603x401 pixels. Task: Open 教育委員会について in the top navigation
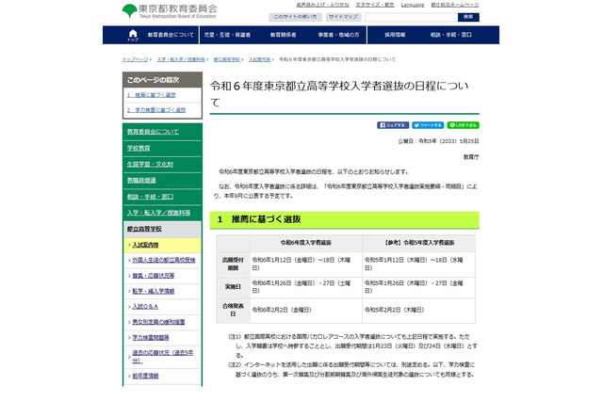(x=171, y=35)
